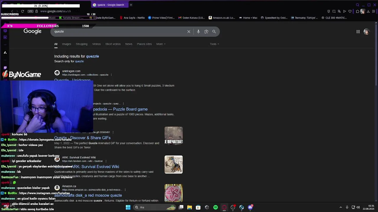Click the browser address bar URL

pos(56,11)
